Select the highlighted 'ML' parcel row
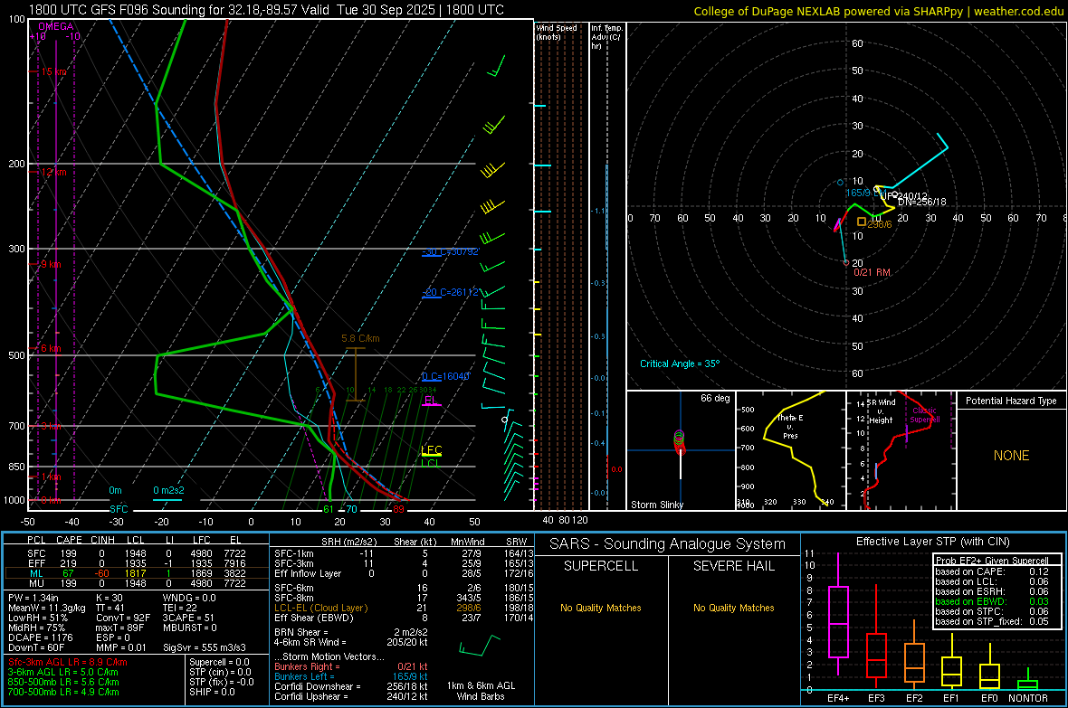The image size is (1068, 708). click(x=137, y=573)
